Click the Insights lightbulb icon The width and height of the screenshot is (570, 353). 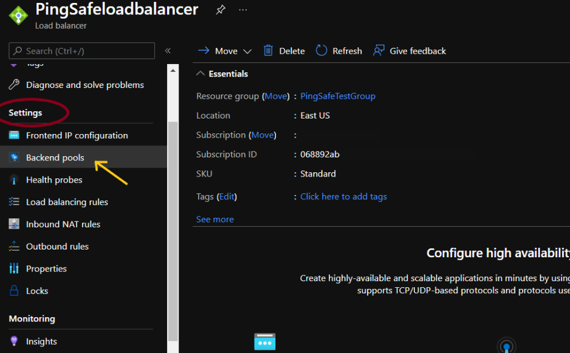click(14, 341)
